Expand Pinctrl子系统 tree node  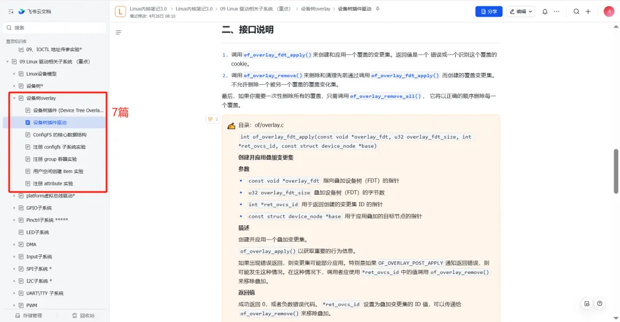[14, 220]
